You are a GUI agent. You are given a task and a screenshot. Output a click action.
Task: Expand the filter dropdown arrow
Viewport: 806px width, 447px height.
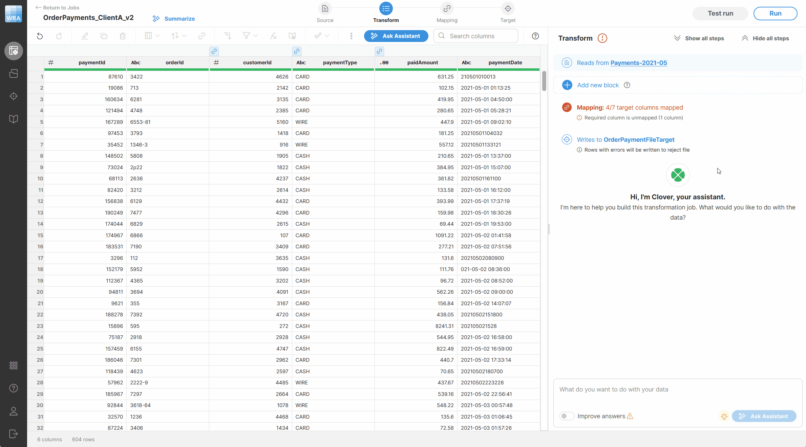pyautogui.click(x=256, y=36)
